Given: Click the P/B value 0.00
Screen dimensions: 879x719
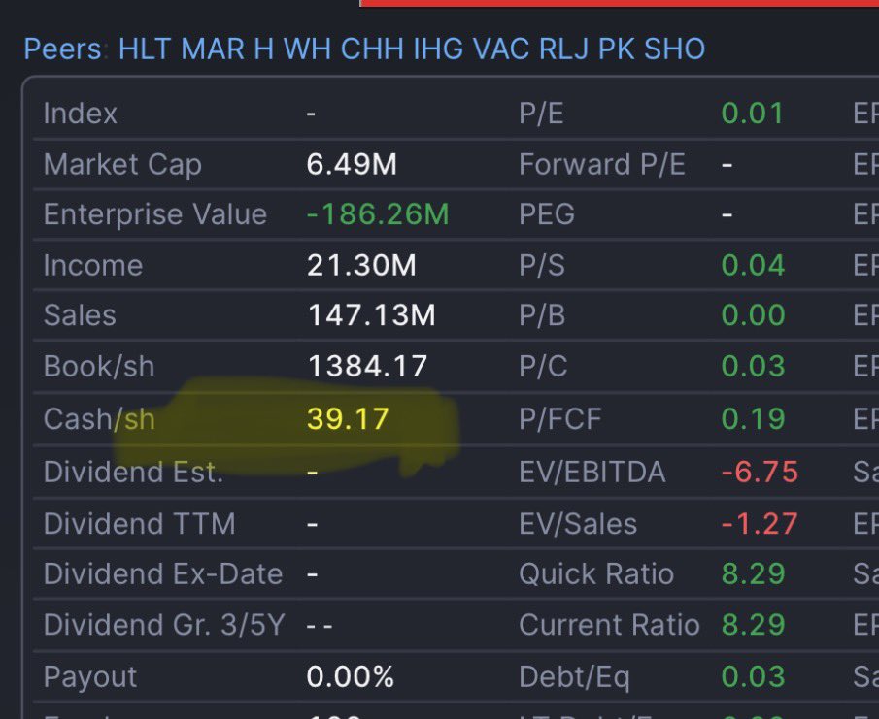Looking at the screenshot, I should pyautogui.click(x=753, y=314).
